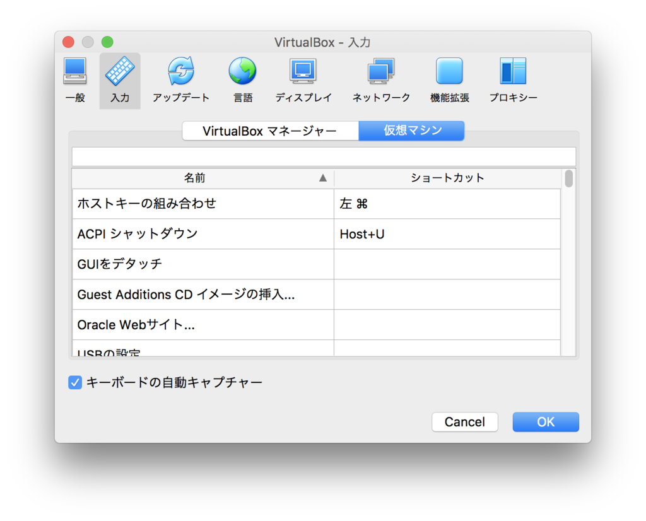This screenshot has width=646, height=521.
Task: Open the 機能拡張 (Extensions) settings icon
Action: point(449,80)
